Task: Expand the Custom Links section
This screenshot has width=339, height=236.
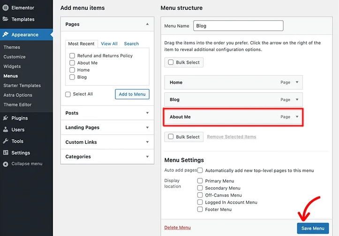Action: [x=147, y=142]
